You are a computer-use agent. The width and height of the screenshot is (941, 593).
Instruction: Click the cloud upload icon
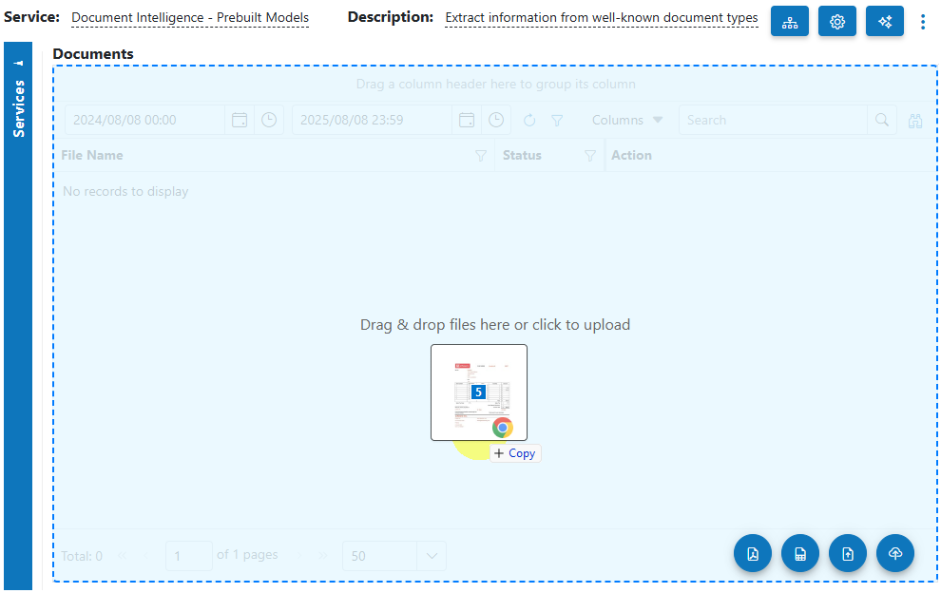tap(895, 553)
